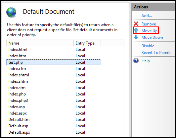
Task: Sort by the Name column header
Action: (40, 43)
